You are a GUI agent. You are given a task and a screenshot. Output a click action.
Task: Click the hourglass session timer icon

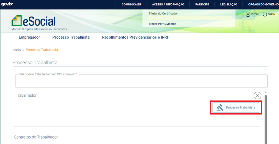coord(248,14)
